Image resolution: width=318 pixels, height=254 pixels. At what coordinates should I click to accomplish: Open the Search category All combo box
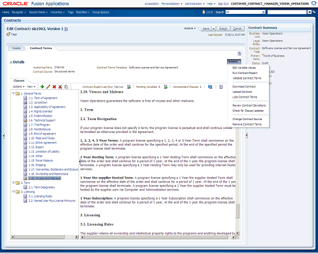[x=245, y=12]
